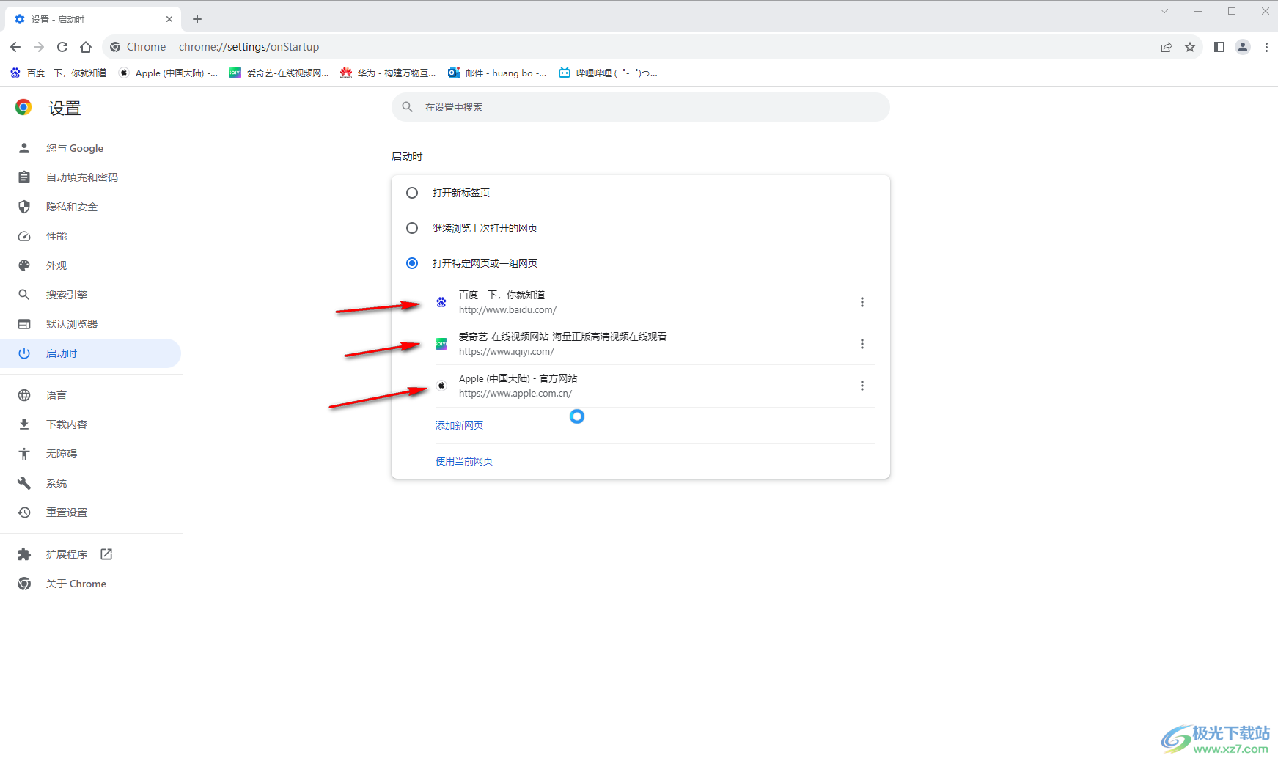Open the tab search chevron in title bar
The height and width of the screenshot is (761, 1278).
1164,11
